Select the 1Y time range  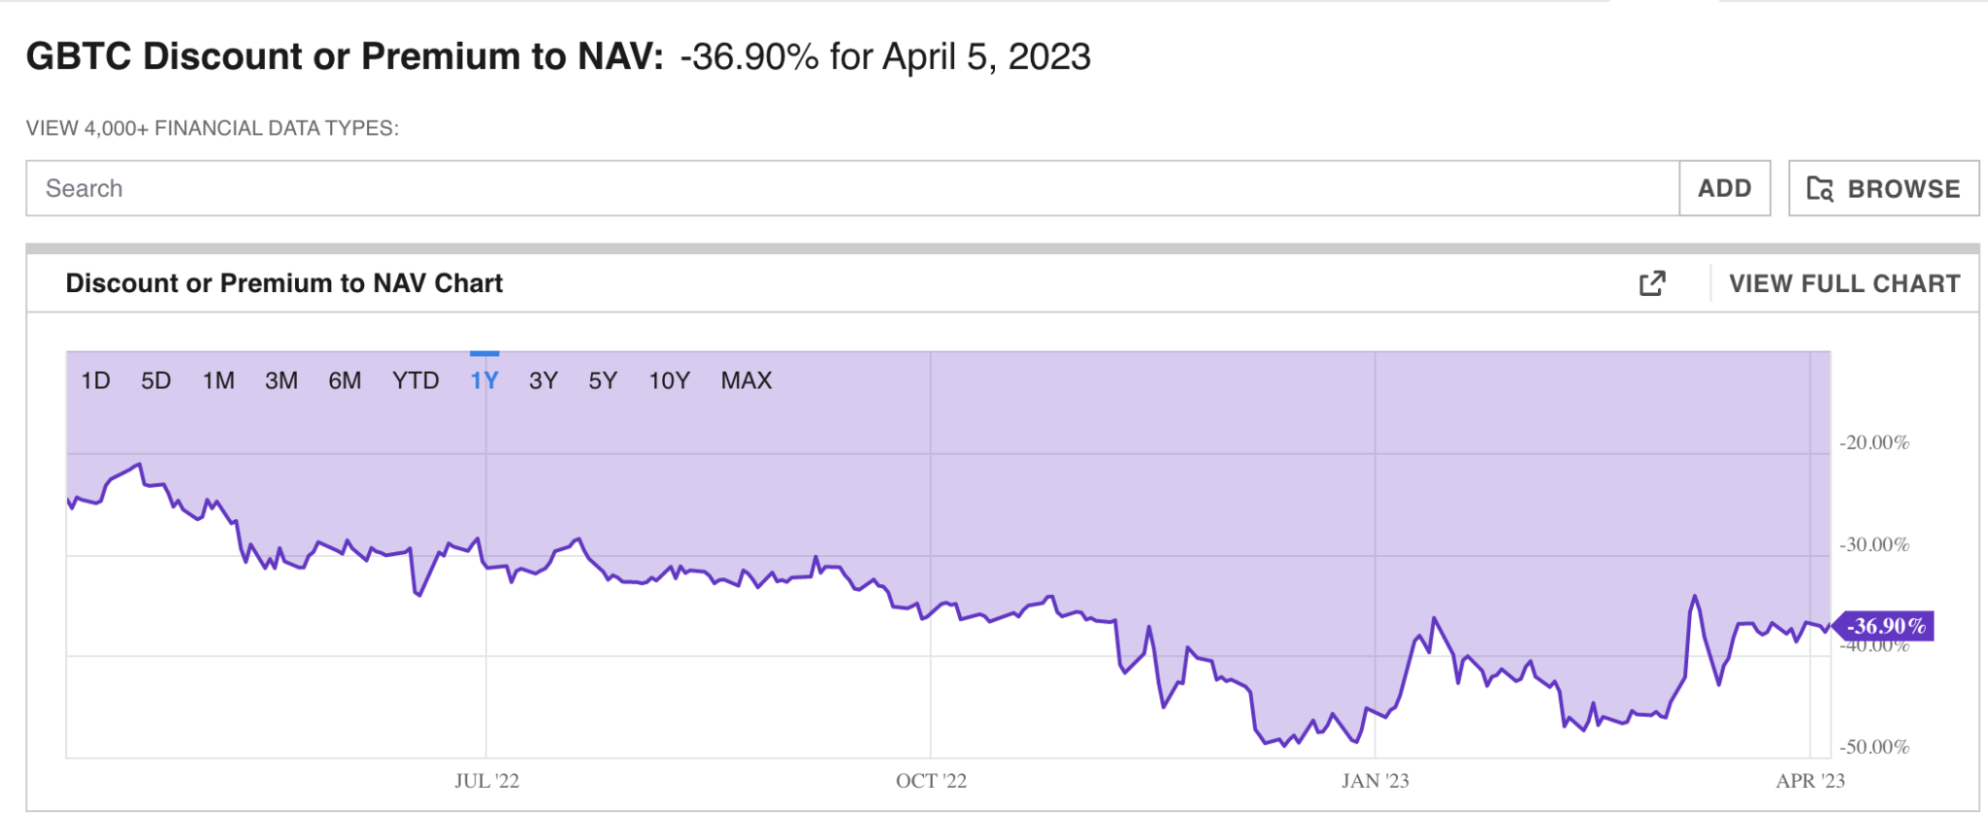[x=484, y=380]
